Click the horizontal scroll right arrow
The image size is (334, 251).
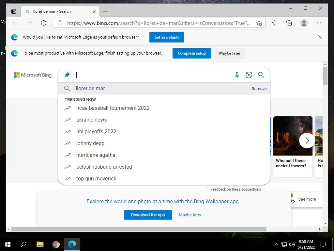[x=320, y=229]
